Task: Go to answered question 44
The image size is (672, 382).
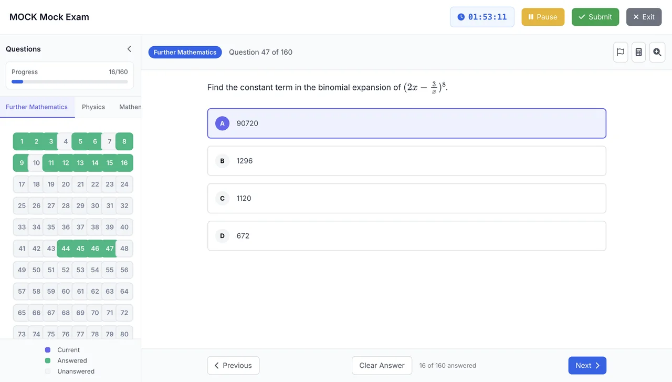Action: [x=66, y=249]
